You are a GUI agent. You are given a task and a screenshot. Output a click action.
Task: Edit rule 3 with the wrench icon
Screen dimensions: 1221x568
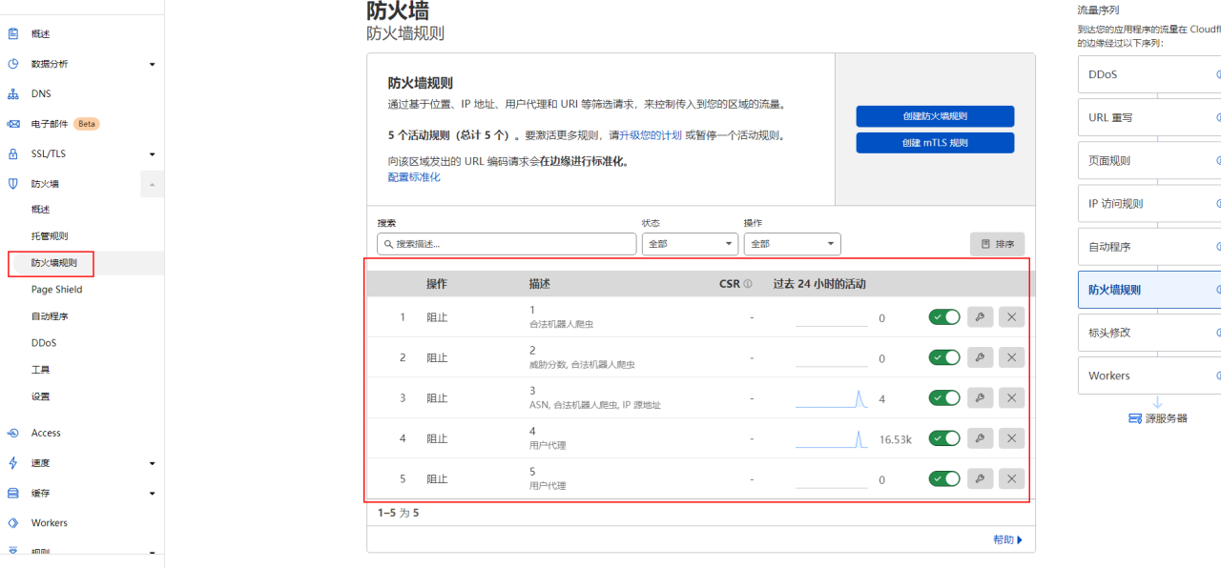pyautogui.click(x=980, y=397)
